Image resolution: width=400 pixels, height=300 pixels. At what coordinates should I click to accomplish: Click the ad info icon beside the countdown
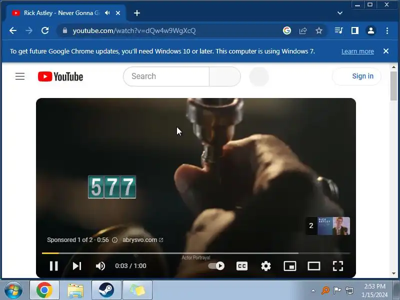pyautogui.click(x=115, y=240)
